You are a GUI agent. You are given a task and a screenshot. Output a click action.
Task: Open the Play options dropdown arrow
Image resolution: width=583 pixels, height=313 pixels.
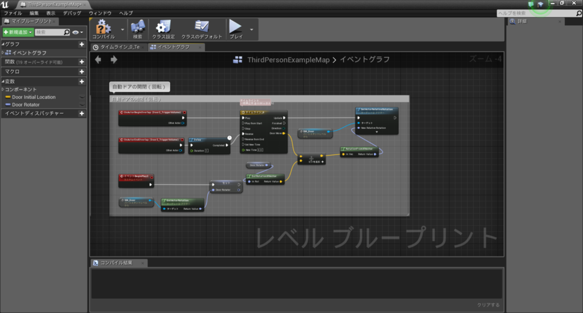[252, 30]
